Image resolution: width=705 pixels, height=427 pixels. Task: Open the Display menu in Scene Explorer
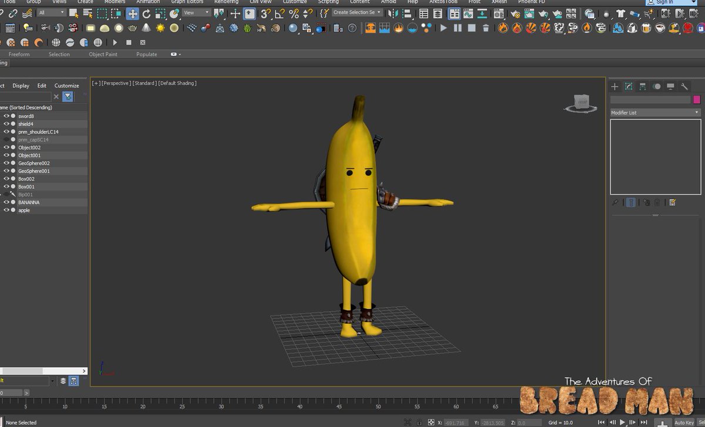(x=21, y=86)
